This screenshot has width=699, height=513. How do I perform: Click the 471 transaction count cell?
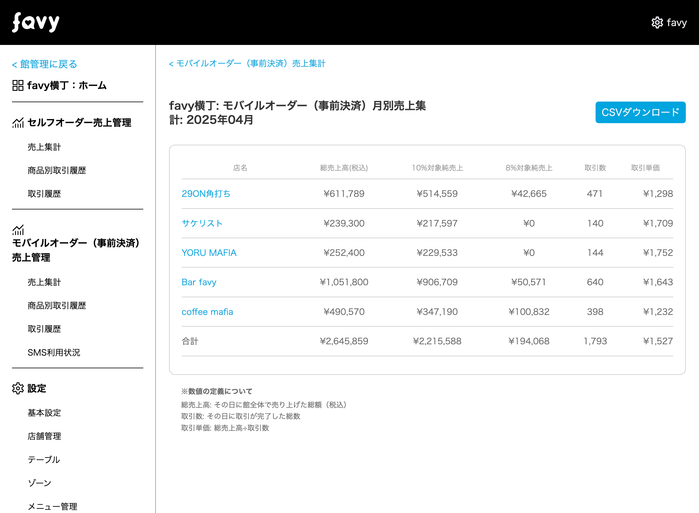click(x=595, y=194)
